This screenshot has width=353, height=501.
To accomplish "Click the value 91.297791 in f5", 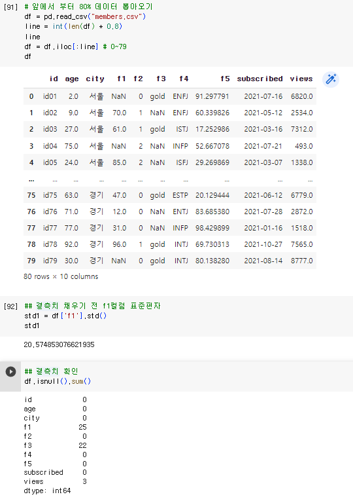I will click(212, 96).
